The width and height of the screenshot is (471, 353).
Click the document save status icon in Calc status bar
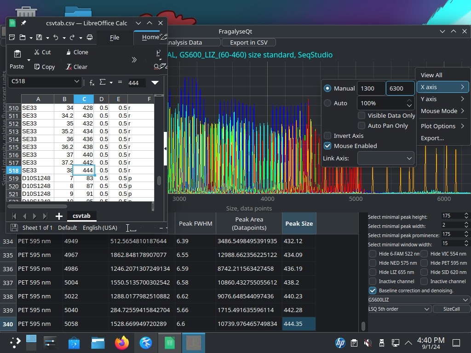[x=14, y=228]
